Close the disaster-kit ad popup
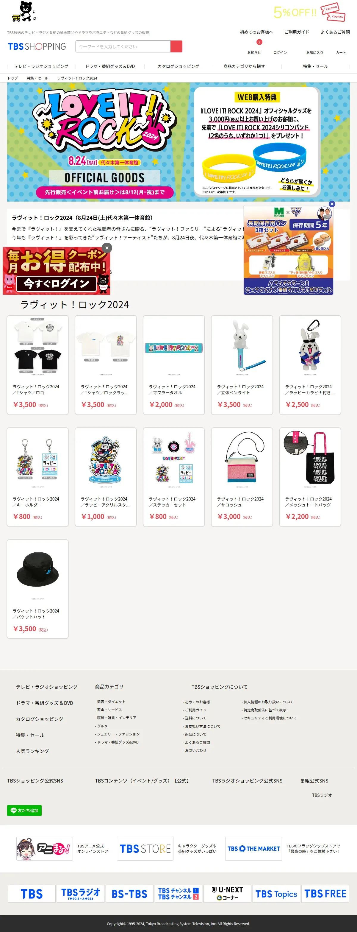 [x=332, y=204]
